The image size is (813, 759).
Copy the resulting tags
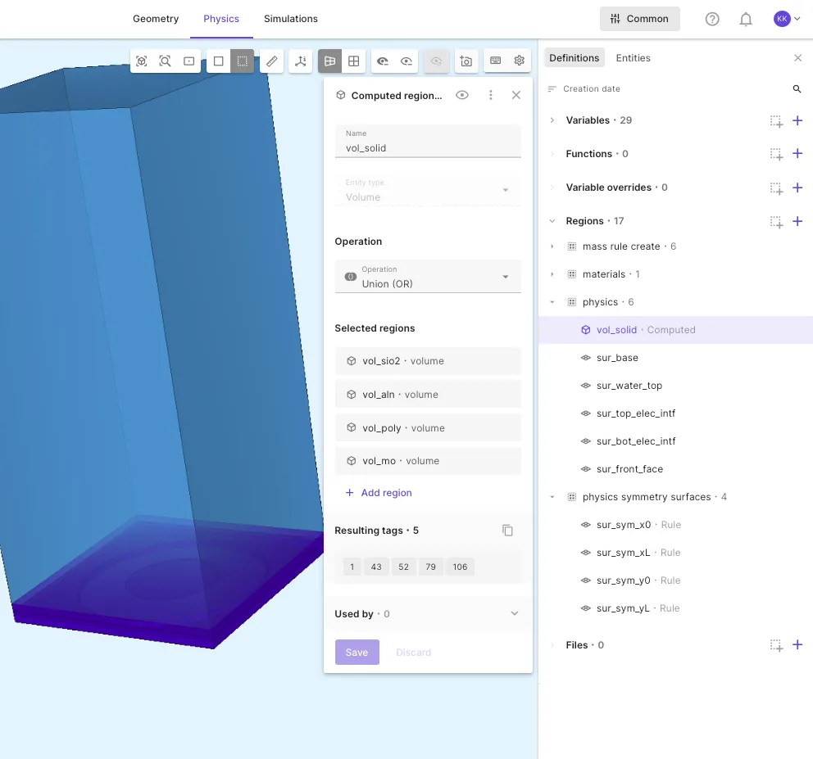click(x=507, y=531)
